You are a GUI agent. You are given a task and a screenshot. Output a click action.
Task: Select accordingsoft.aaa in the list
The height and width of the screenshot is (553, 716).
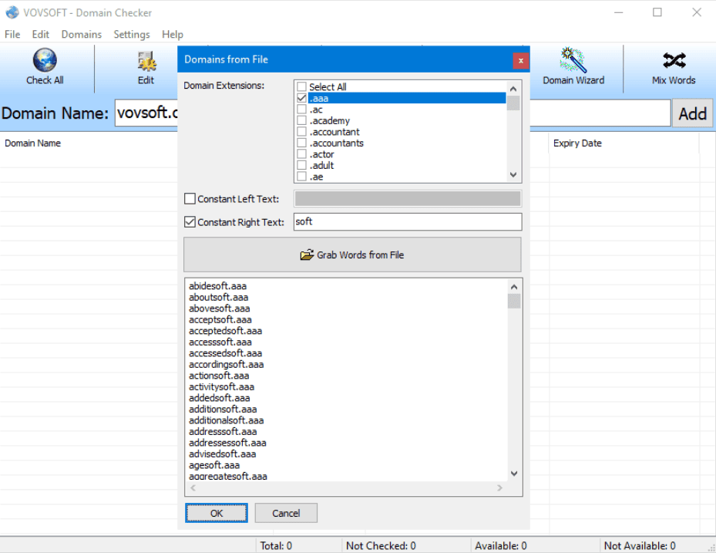pyautogui.click(x=227, y=364)
